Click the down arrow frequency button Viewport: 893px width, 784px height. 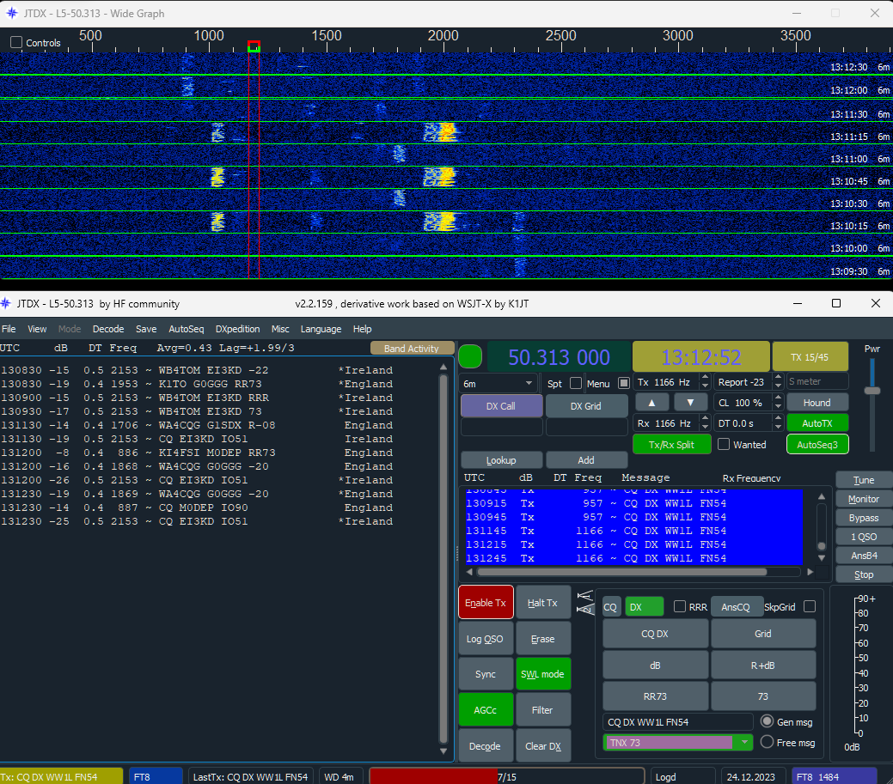[689, 402]
